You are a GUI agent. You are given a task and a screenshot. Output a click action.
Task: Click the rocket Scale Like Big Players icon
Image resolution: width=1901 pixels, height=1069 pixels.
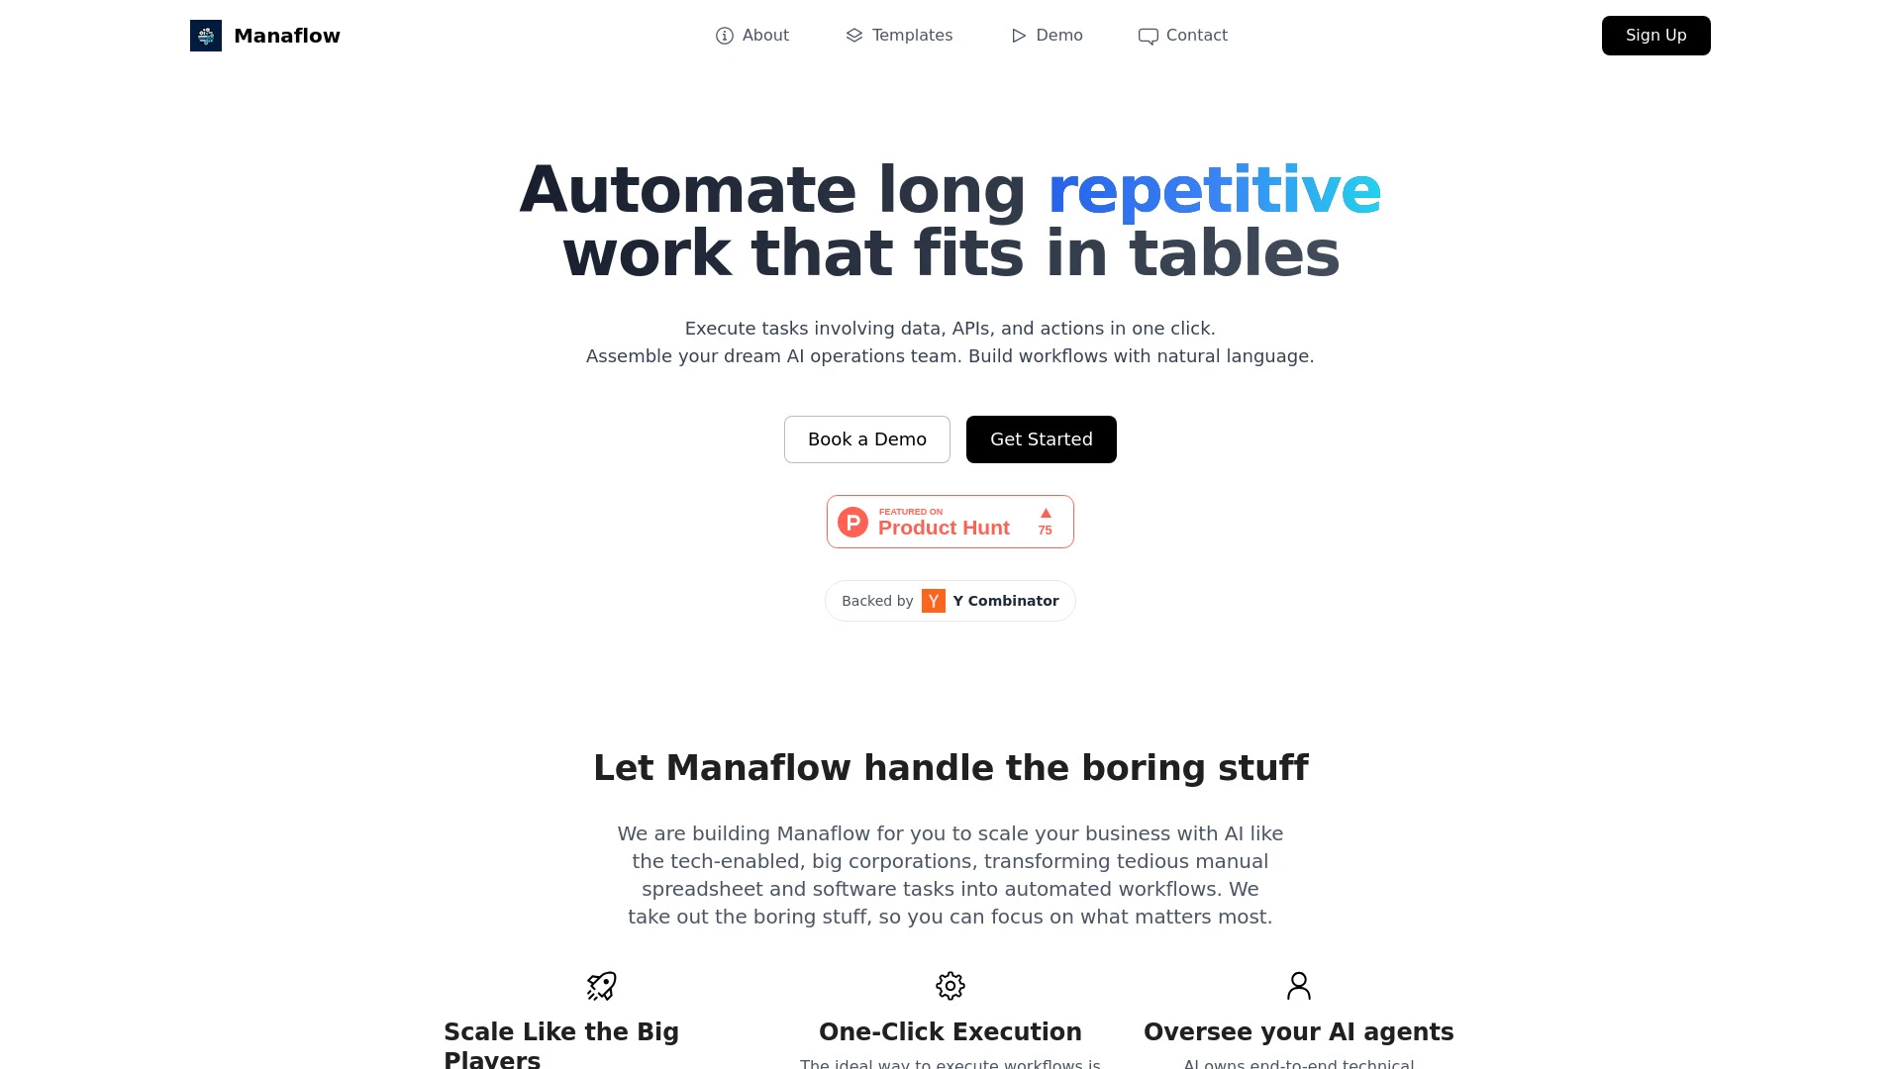[x=602, y=986]
